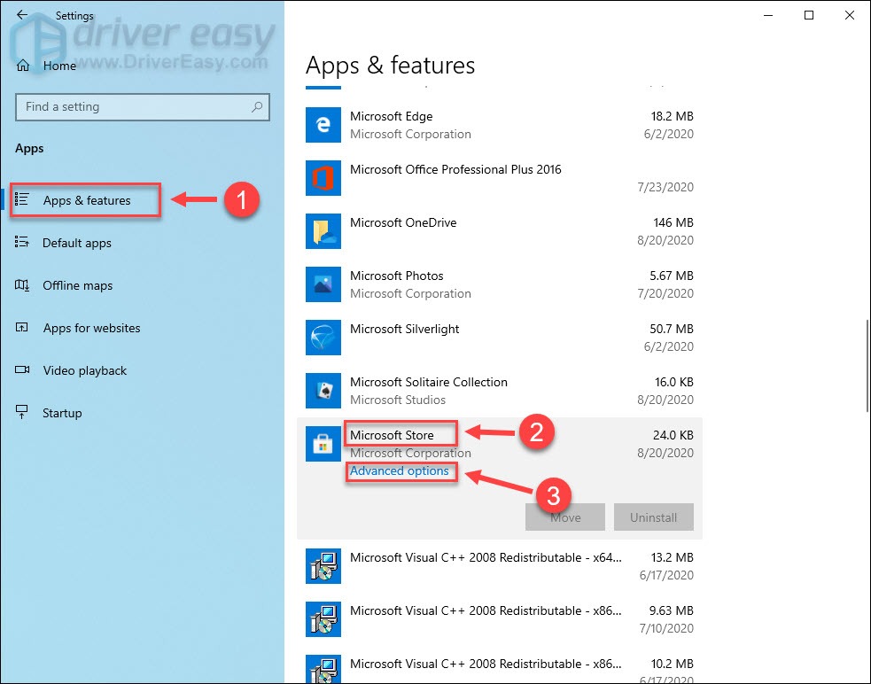Click the Apps & features list icon
This screenshot has height=684, width=871.
coord(21,199)
